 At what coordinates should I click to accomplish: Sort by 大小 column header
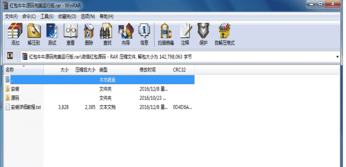pyautogui.click(x=57, y=70)
